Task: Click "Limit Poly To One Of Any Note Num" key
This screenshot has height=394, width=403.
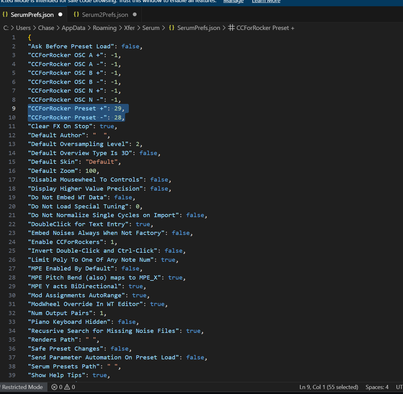Action: [91, 260]
